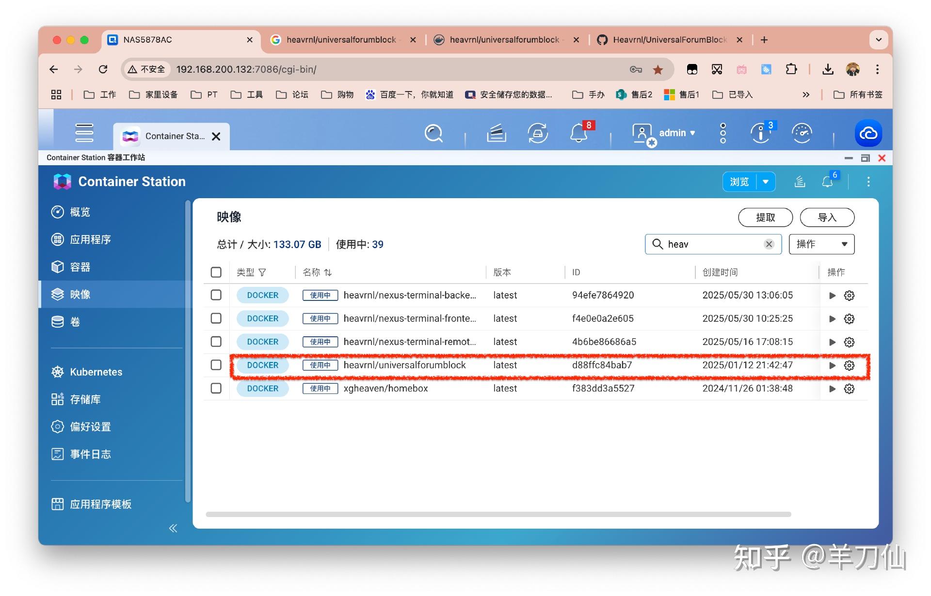The width and height of the screenshot is (931, 596).
Task: Click the 导入 button to import an image
Action: (x=827, y=217)
